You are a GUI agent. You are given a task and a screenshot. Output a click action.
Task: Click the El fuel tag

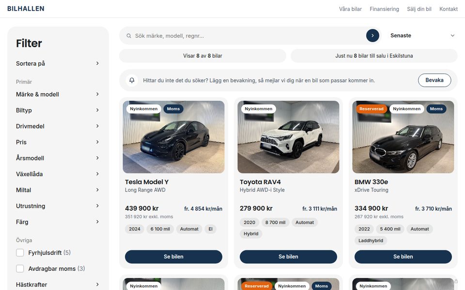(x=211, y=229)
